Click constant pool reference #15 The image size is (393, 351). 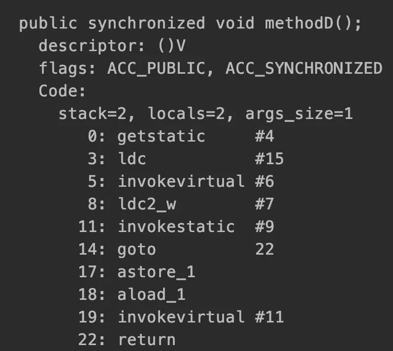[x=269, y=159]
